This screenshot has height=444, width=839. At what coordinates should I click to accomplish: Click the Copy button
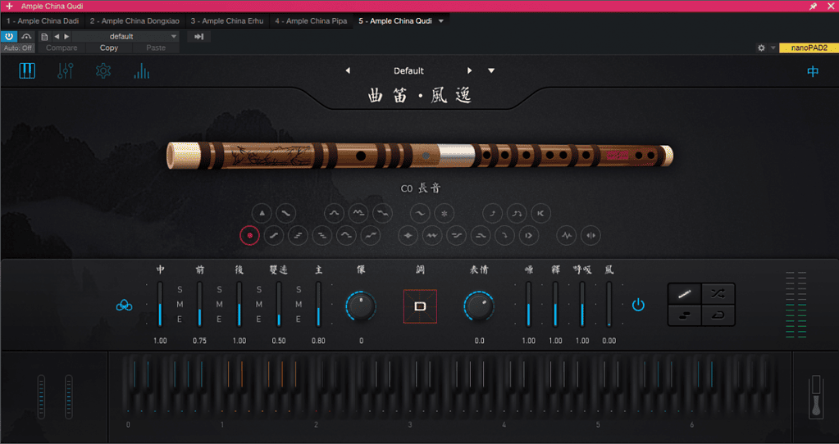(x=108, y=48)
